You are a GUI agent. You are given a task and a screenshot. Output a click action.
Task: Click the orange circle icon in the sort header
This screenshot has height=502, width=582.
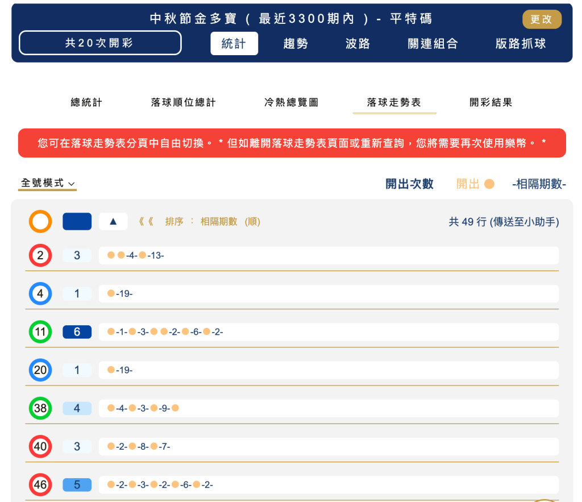coord(40,221)
